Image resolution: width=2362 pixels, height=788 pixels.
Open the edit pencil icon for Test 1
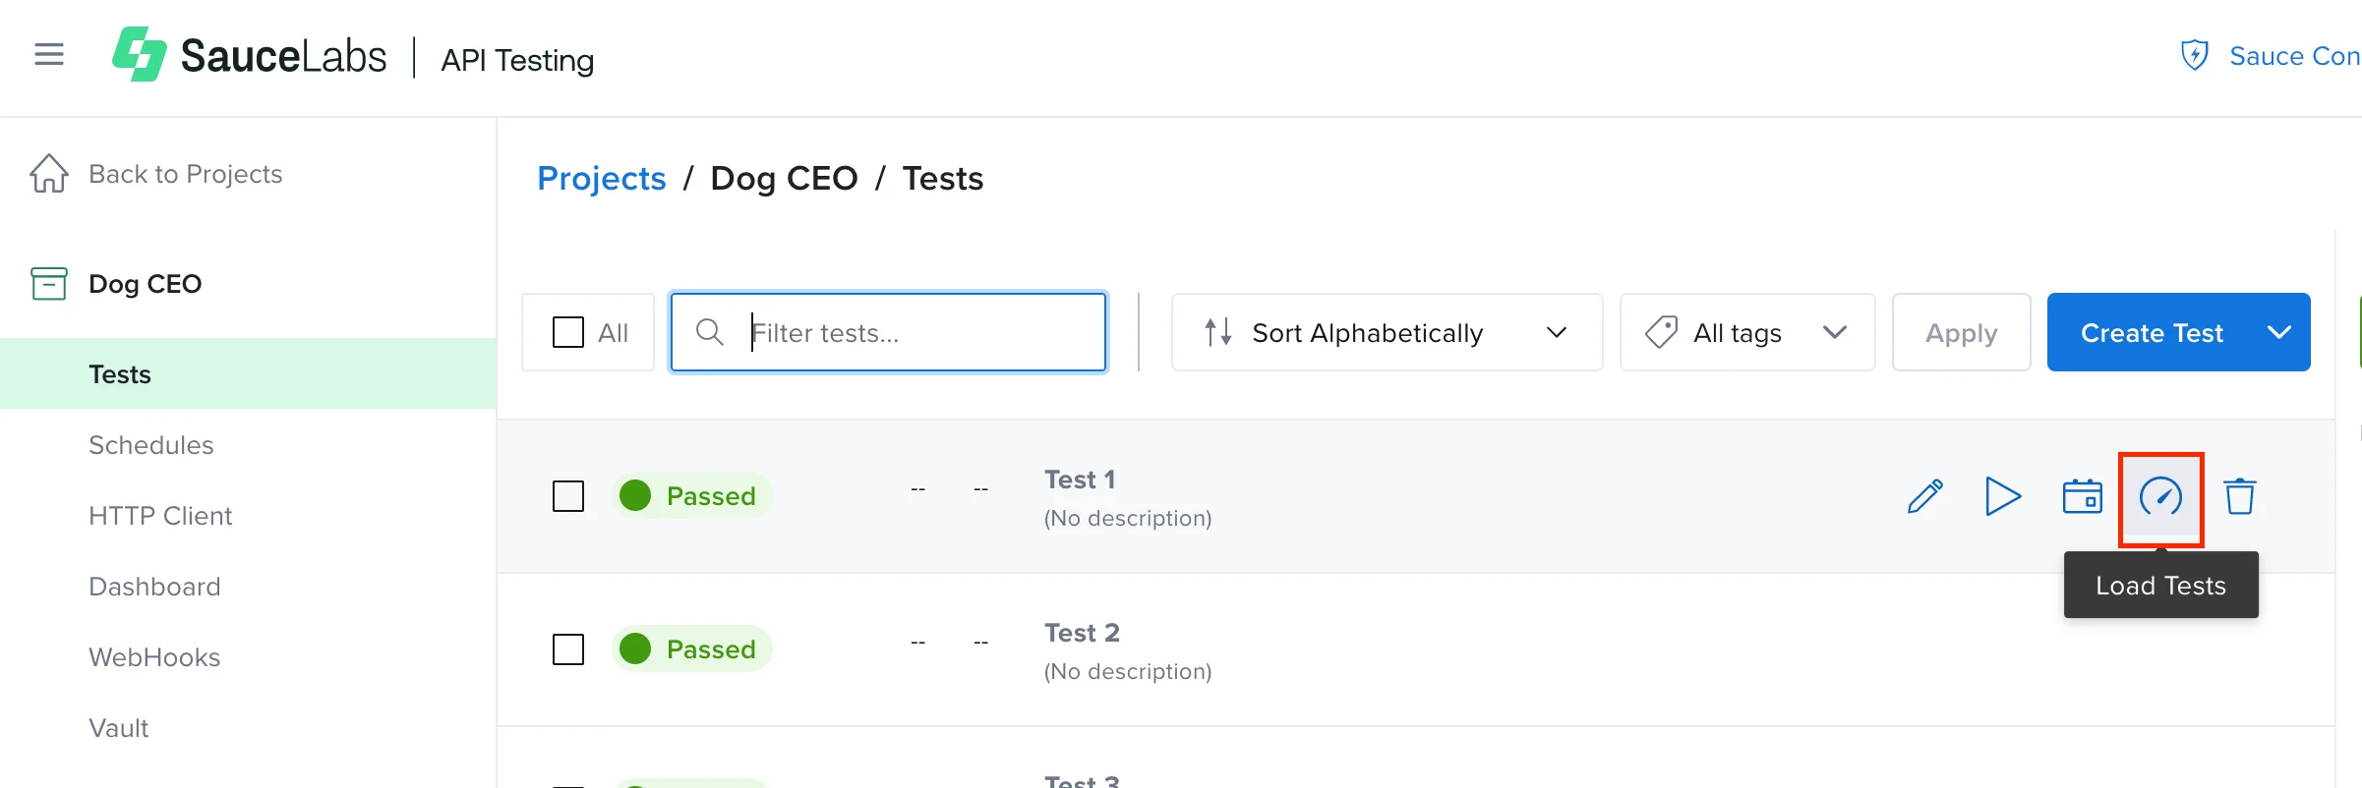tap(1924, 496)
